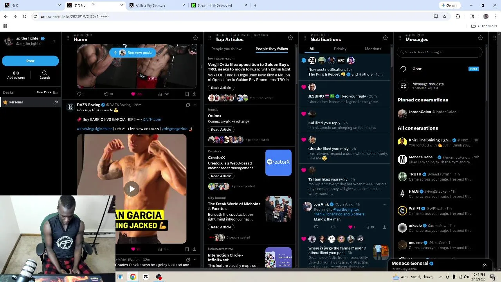This screenshot has width=501, height=282.
Task: Open The Punch Report new post notification
Action: coord(345,67)
